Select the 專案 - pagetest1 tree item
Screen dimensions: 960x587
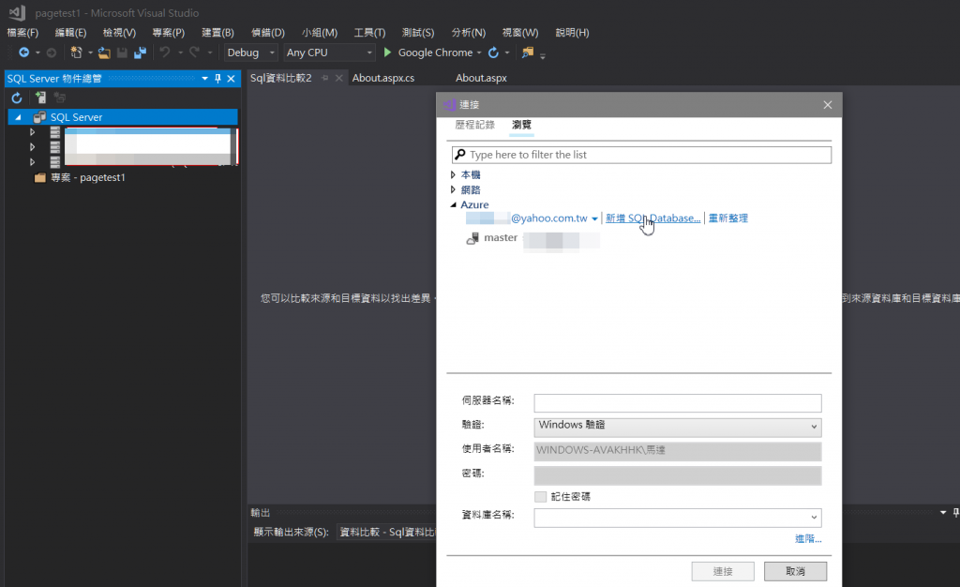88,177
